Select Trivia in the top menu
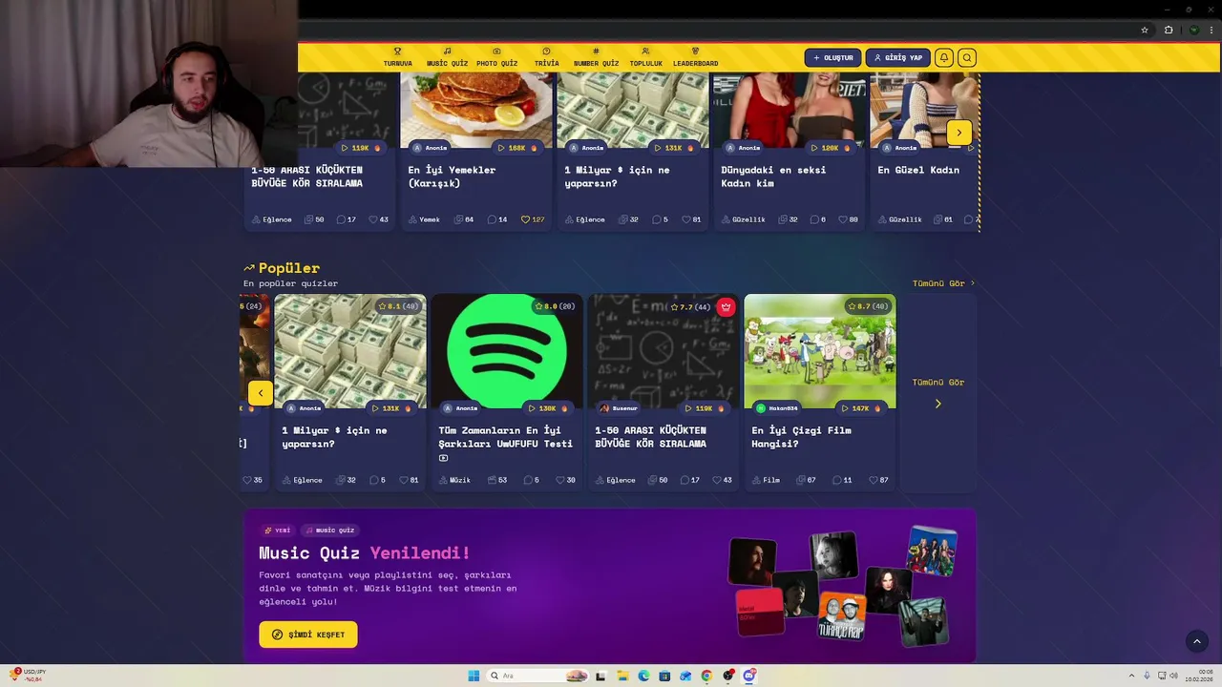The width and height of the screenshot is (1222, 687). click(x=546, y=57)
